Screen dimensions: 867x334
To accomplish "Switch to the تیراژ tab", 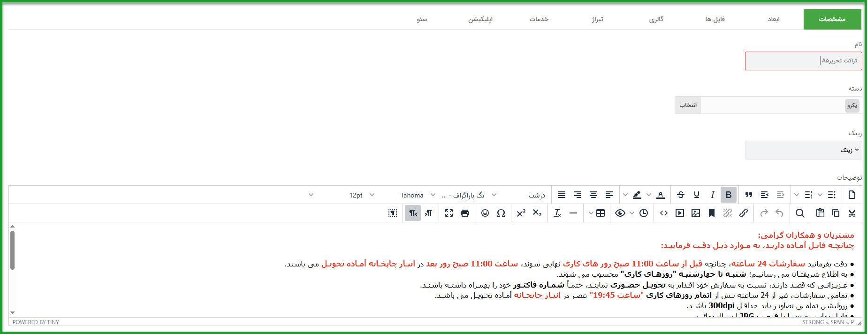I will pos(598,19).
